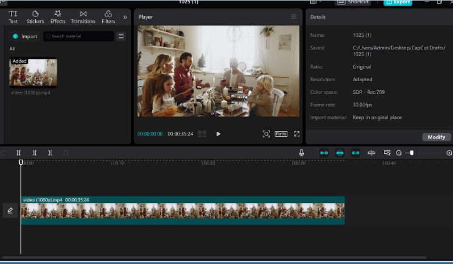
Task: Click the timeline zoom slider
Action: (411, 153)
